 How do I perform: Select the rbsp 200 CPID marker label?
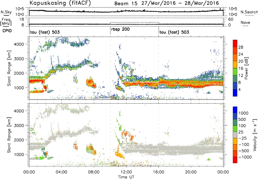click(120, 29)
